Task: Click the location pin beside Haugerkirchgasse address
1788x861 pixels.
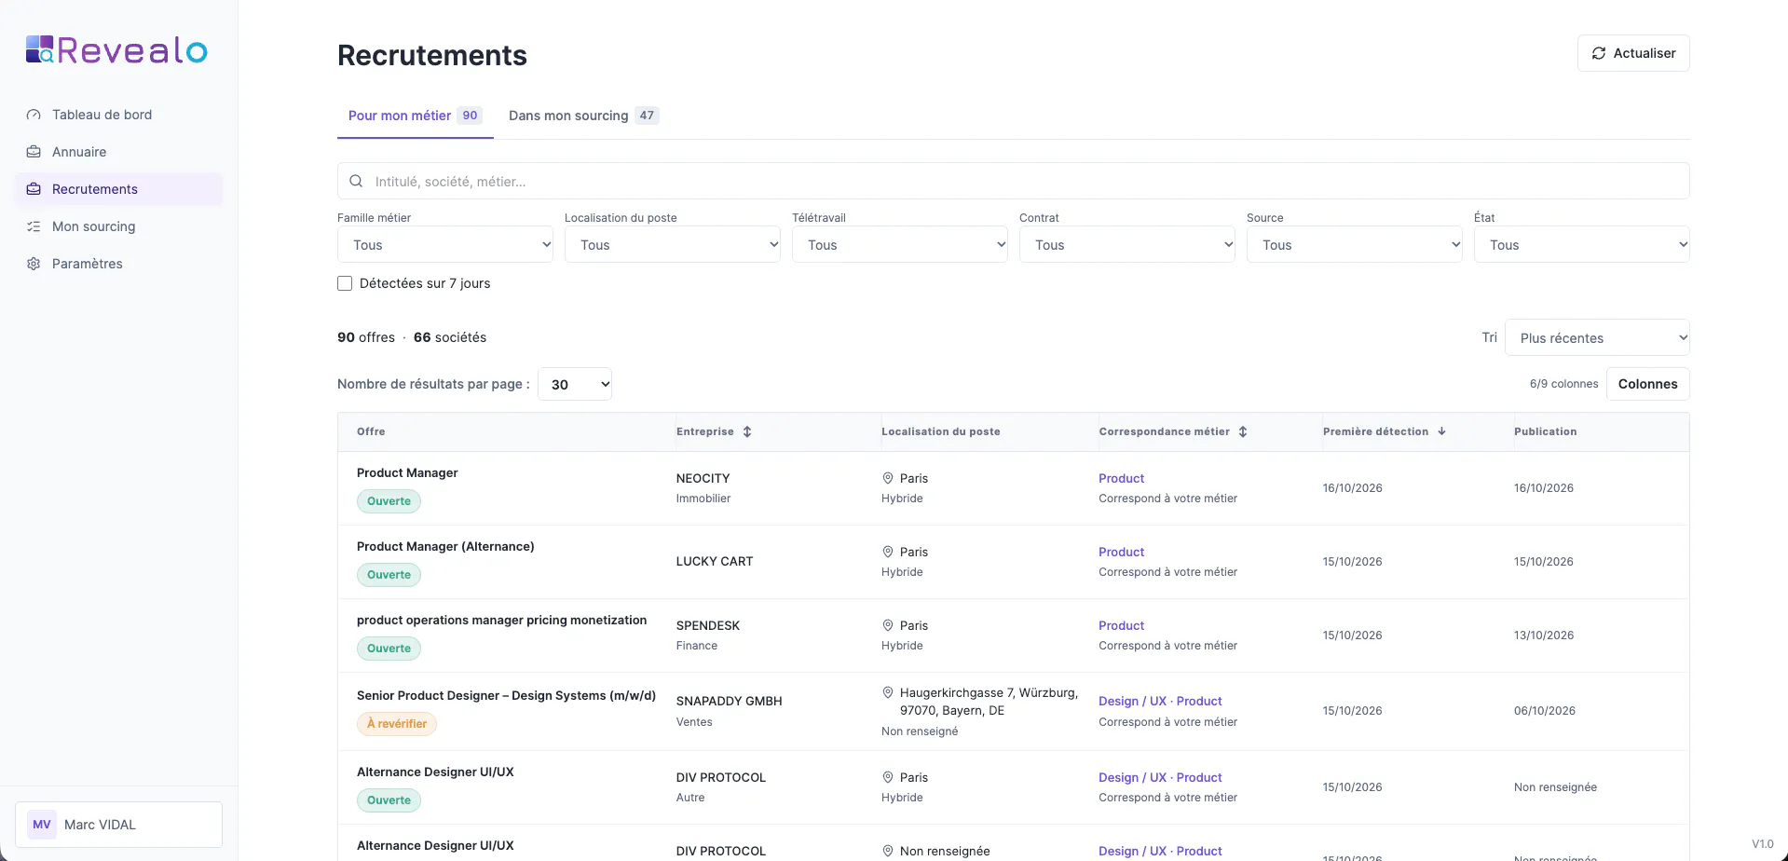Action: click(888, 692)
